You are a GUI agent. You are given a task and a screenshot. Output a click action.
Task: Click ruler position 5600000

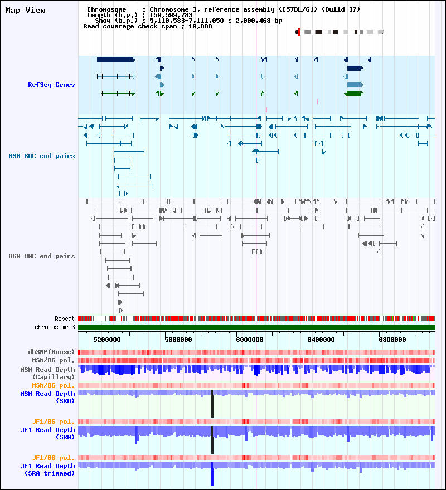pos(178,340)
